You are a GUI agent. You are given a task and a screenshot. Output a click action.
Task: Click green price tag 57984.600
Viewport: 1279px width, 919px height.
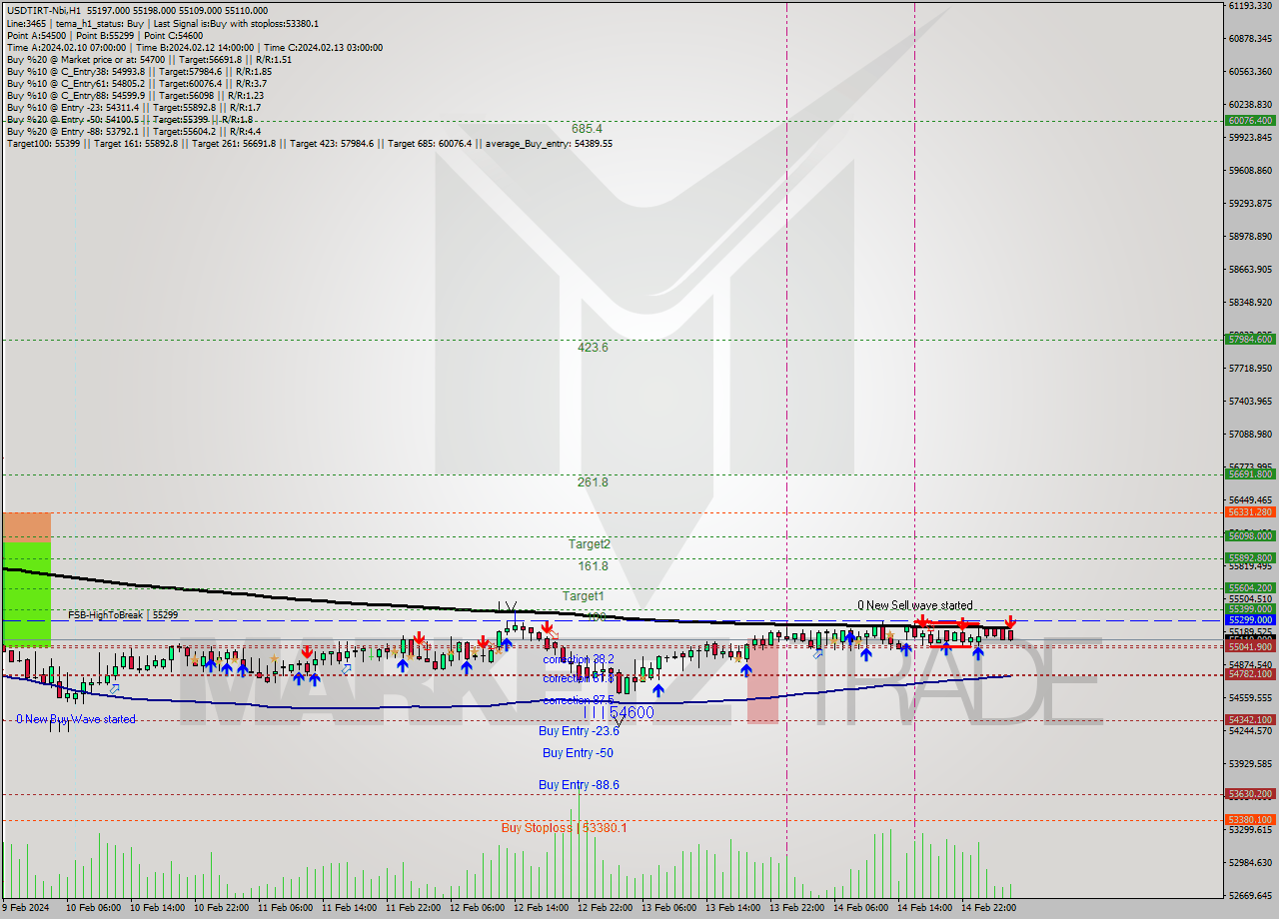pos(1249,340)
